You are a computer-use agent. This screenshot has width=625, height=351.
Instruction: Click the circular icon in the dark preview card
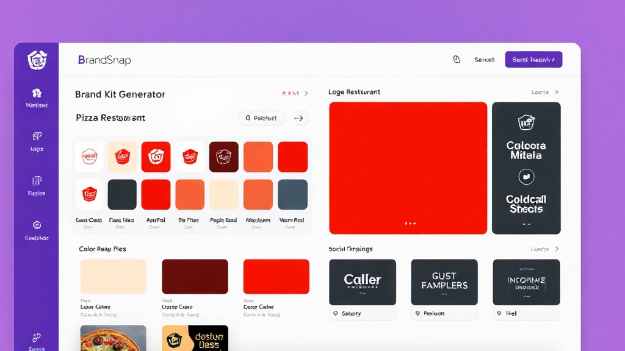pyautogui.click(x=526, y=177)
